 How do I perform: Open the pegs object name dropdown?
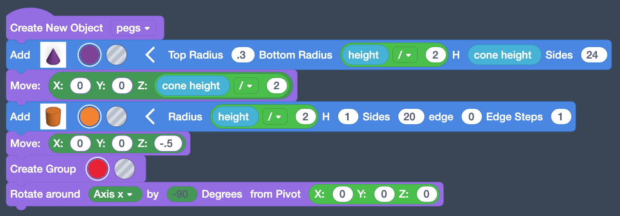(133, 28)
